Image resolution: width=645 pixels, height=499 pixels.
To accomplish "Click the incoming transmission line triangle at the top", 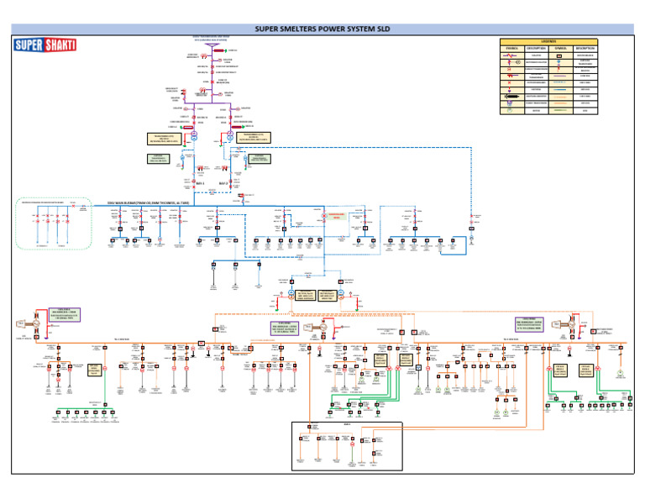I will pyautogui.click(x=212, y=45).
